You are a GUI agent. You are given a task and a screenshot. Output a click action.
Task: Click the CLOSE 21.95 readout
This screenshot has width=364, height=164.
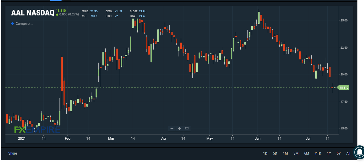coord(138,11)
